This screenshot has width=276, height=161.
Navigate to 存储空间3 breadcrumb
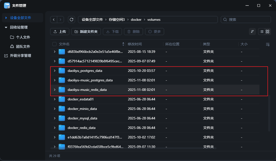point(117,20)
